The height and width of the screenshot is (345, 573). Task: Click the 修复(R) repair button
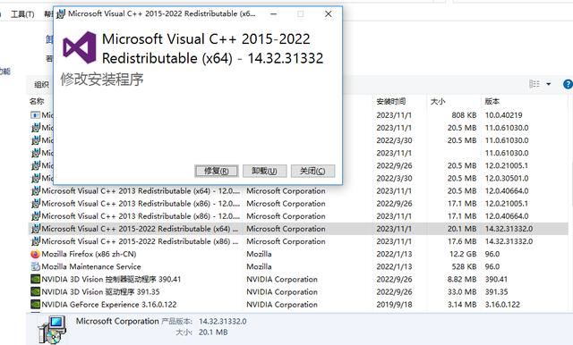pos(217,171)
